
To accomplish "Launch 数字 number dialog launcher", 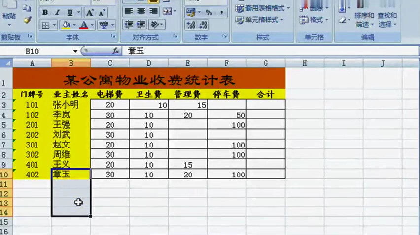I will coord(225,36).
